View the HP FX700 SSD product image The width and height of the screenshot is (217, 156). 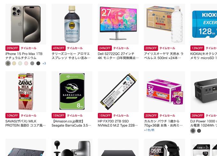click(118, 92)
